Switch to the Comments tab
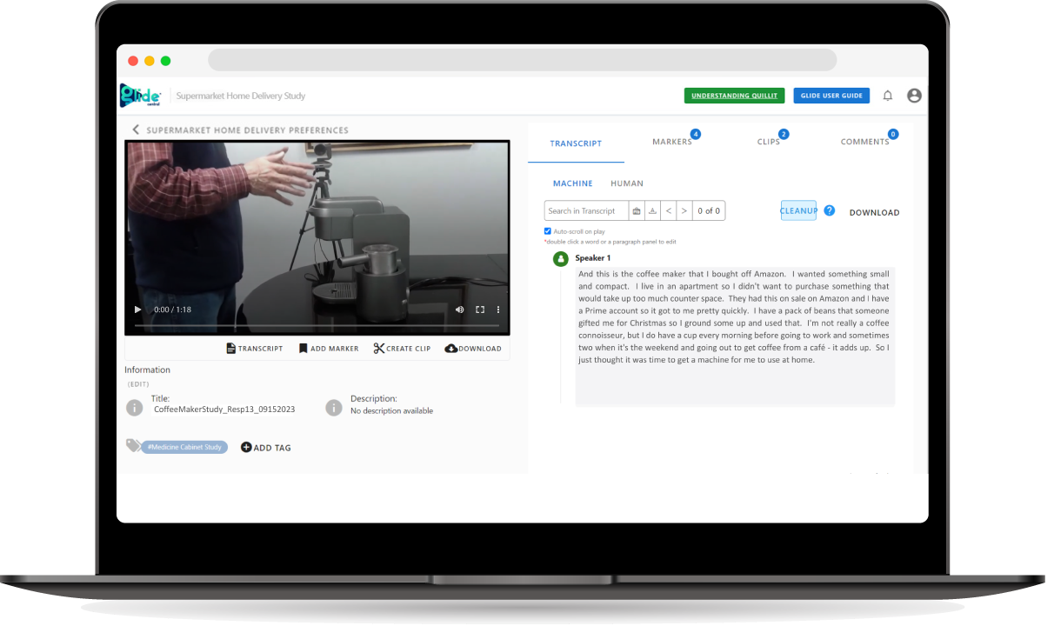1054x626 pixels. 865,142
